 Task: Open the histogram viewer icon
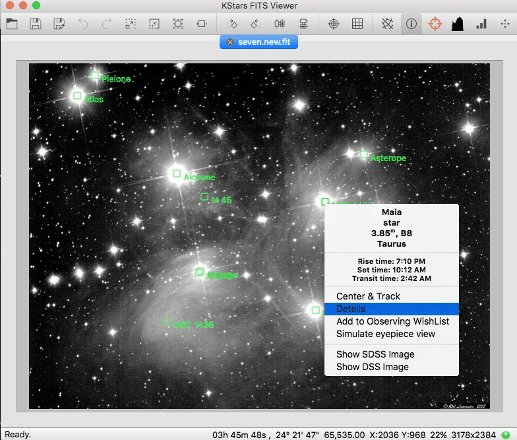tap(458, 24)
